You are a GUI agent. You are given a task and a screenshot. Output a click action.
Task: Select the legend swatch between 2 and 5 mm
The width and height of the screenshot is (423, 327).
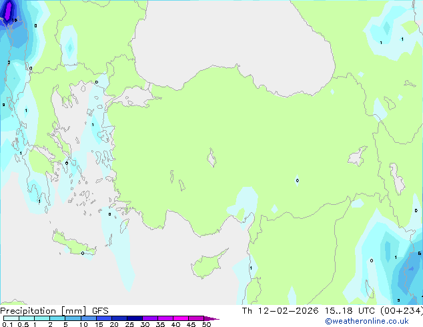click(57, 318)
